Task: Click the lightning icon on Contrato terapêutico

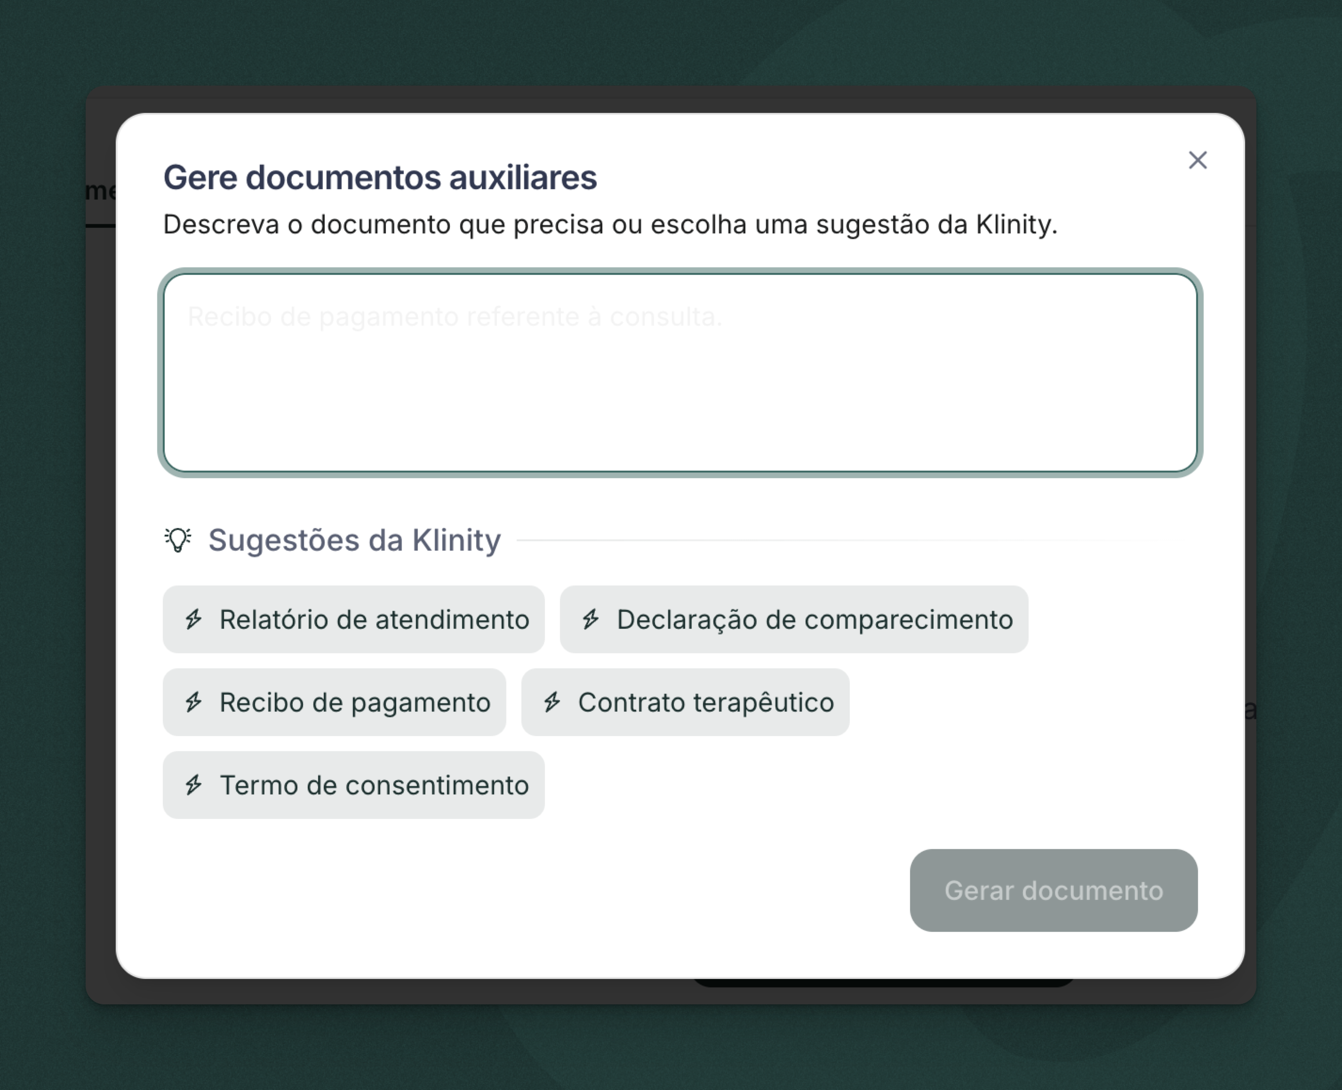Action: click(x=552, y=703)
